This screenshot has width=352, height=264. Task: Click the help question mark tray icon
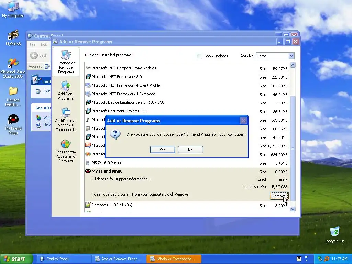[299, 259]
